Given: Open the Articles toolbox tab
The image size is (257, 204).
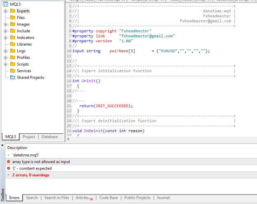Looking at the screenshot, I should pos(84,198).
